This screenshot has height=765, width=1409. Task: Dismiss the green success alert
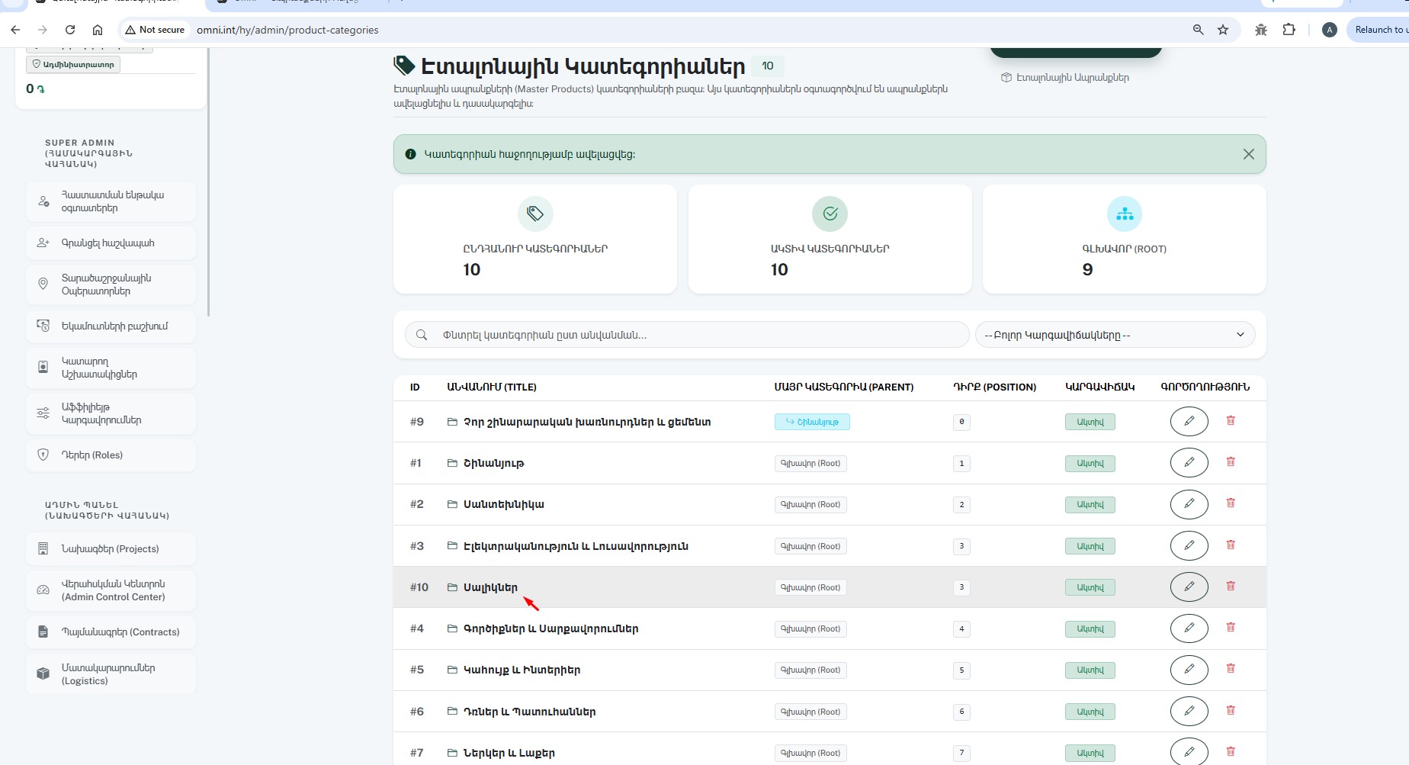tap(1248, 154)
